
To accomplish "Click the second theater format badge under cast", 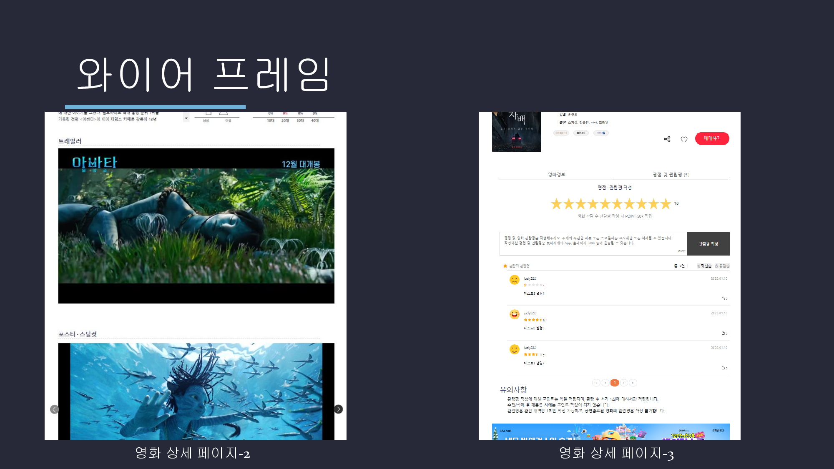I will 581,133.
